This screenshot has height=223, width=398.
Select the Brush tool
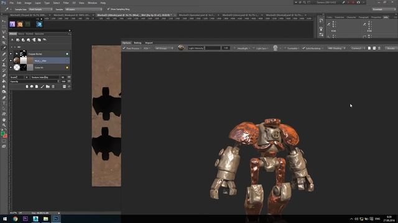point(4,59)
